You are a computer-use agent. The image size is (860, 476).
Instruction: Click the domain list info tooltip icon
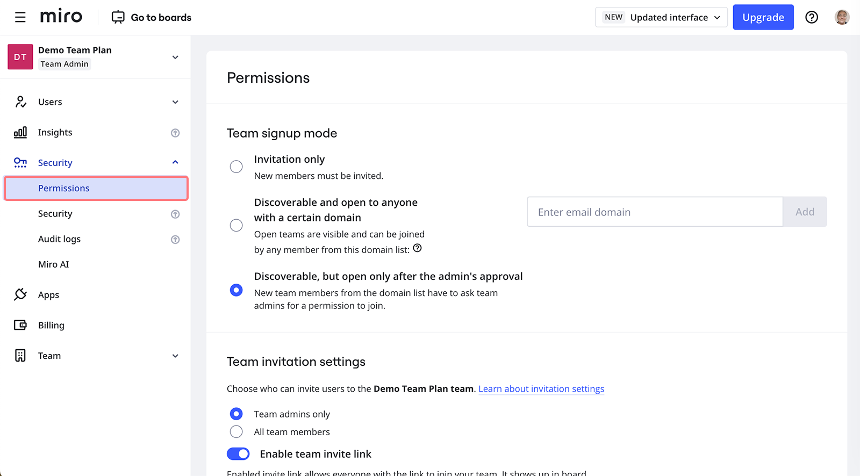tap(417, 248)
